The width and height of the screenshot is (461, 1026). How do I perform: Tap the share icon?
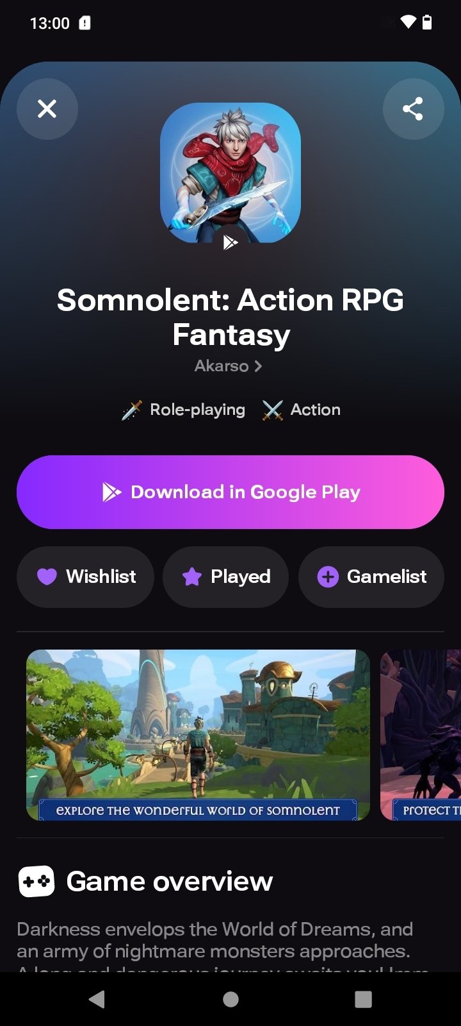coord(413,109)
